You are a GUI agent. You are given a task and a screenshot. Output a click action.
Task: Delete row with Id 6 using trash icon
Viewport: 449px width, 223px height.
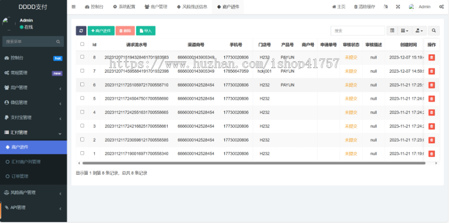[432, 85]
